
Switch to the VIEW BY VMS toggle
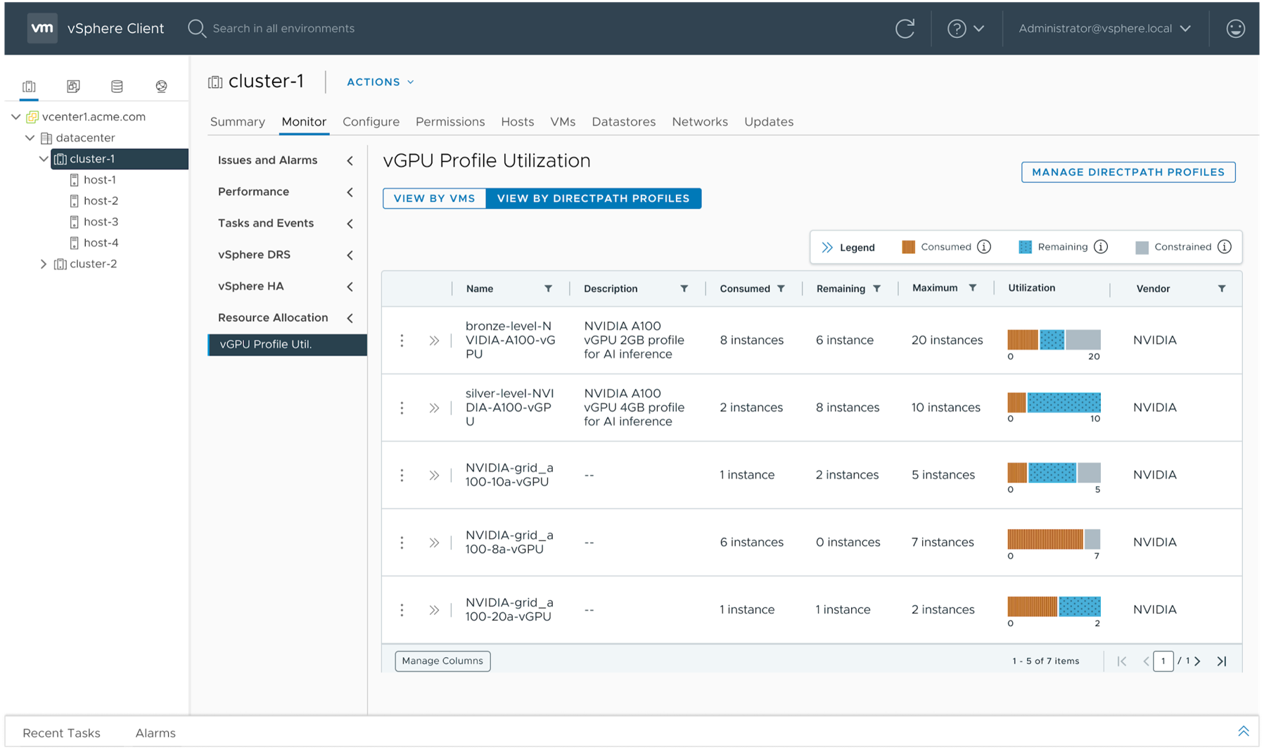click(x=434, y=198)
